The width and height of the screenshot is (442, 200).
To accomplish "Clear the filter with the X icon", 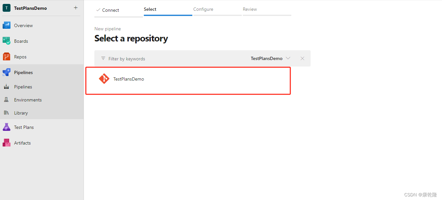I will [302, 58].
